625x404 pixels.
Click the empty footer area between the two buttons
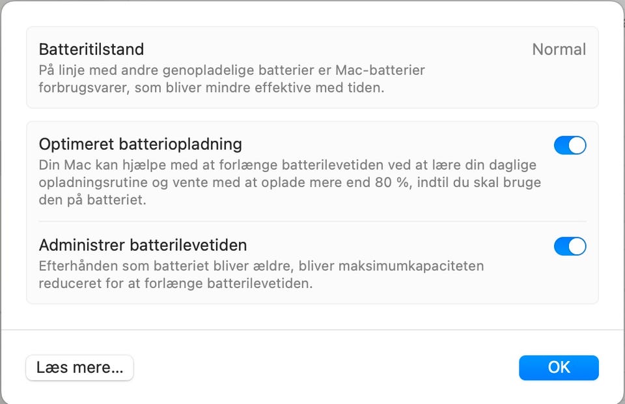(x=326, y=368)
